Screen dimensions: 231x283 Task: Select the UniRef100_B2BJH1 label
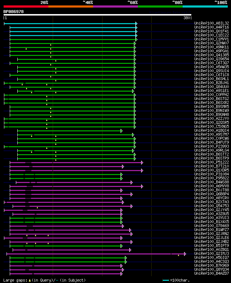[x=212, y=83]
